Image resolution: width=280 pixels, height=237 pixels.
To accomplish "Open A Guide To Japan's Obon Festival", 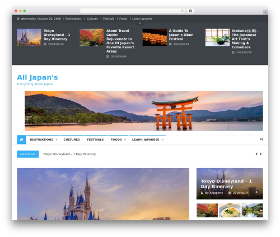I will click(x=181, y=35).
